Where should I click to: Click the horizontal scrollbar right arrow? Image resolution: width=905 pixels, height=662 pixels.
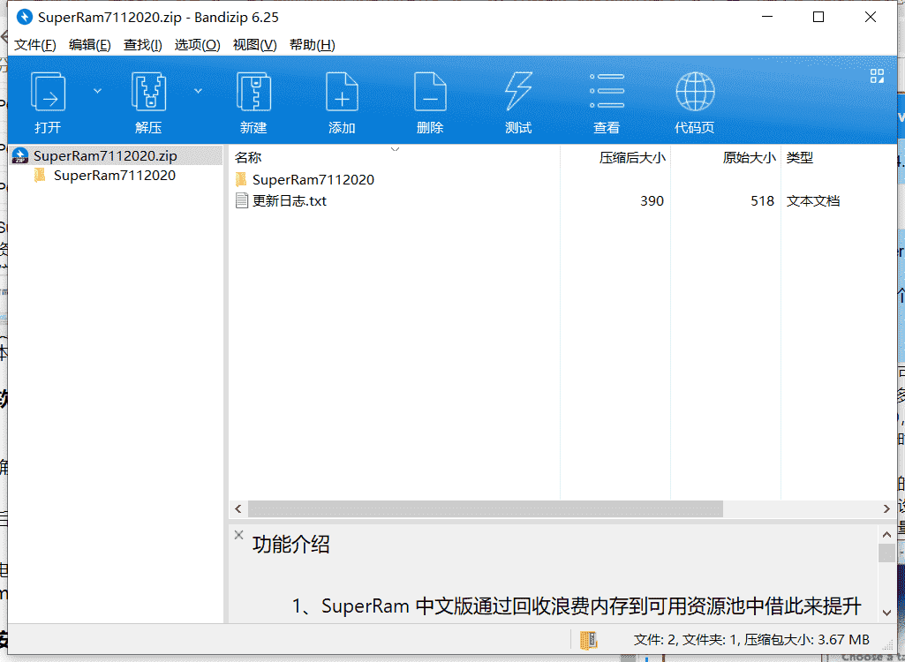886,508
